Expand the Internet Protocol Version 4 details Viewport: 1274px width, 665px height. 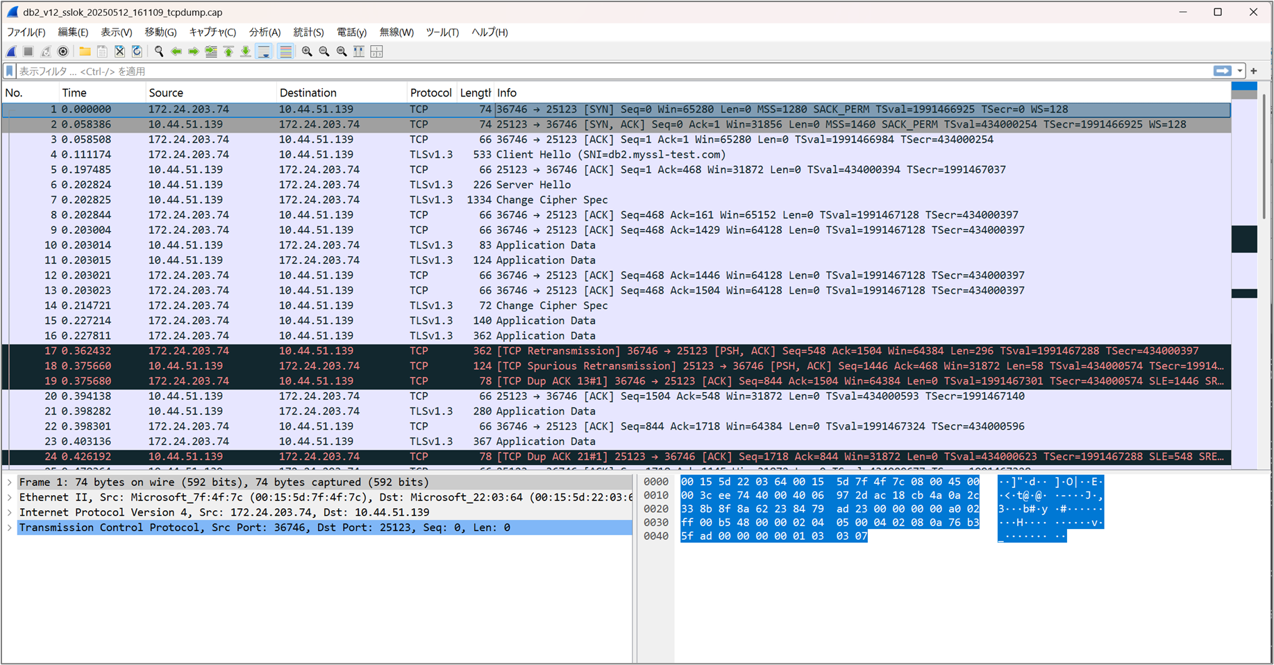pos(9,512)
